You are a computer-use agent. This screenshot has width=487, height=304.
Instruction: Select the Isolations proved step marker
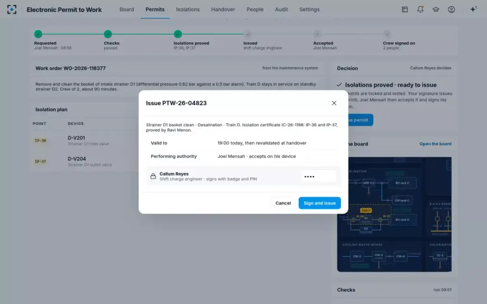(x=178, y=34)
